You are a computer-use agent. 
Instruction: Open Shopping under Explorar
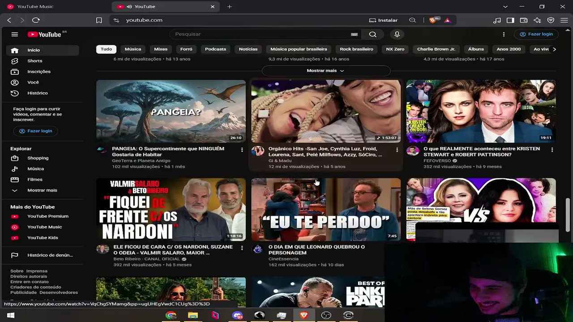tap(43, 158)
